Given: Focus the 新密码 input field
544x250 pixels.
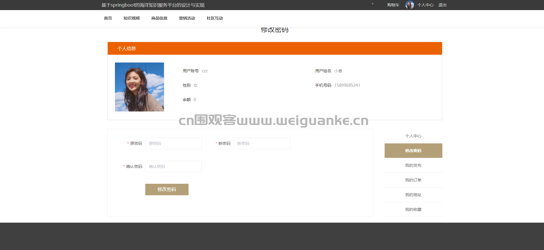Looking at the screenshot, I should coord(262,143).
